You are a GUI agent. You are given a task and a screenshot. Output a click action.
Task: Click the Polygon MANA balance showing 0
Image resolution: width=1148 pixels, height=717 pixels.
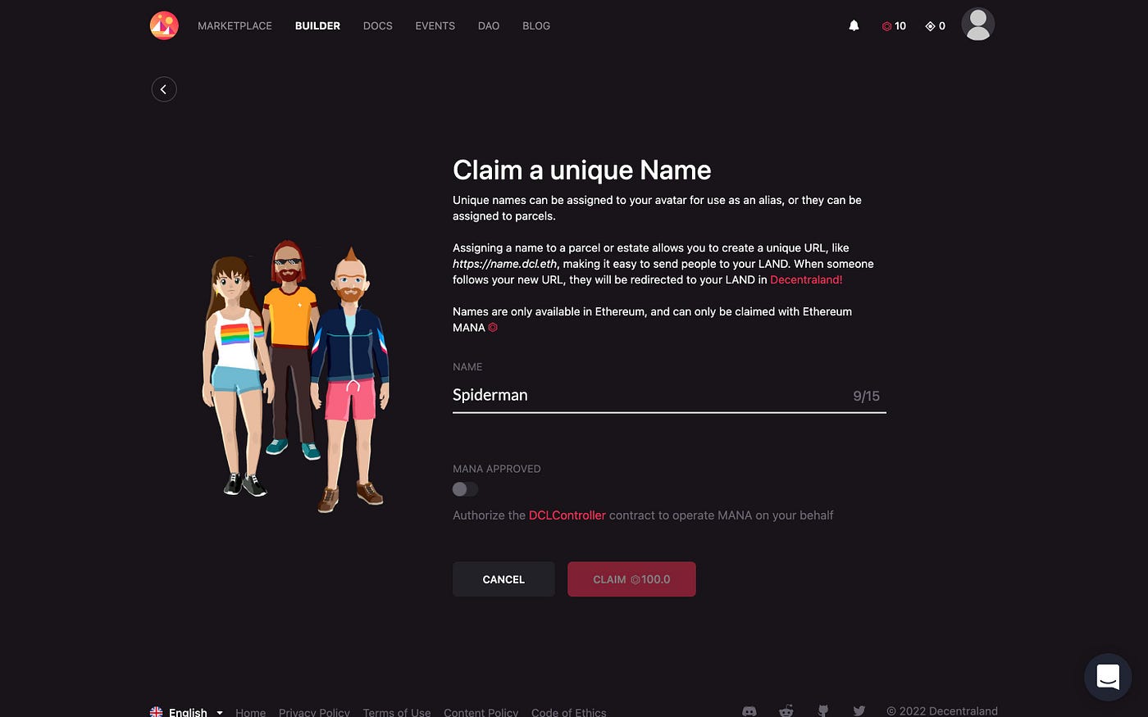936,26
